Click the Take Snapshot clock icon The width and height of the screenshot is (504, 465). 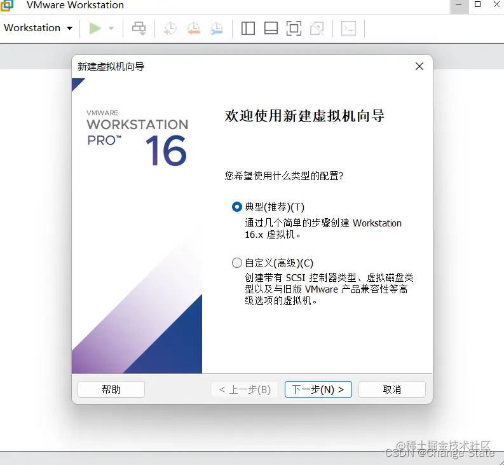tap(170, 29)
